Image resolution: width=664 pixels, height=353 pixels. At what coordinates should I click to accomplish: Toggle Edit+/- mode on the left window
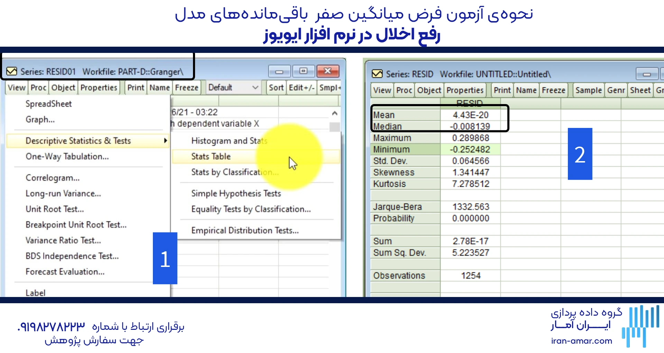[x=301, y=87]
